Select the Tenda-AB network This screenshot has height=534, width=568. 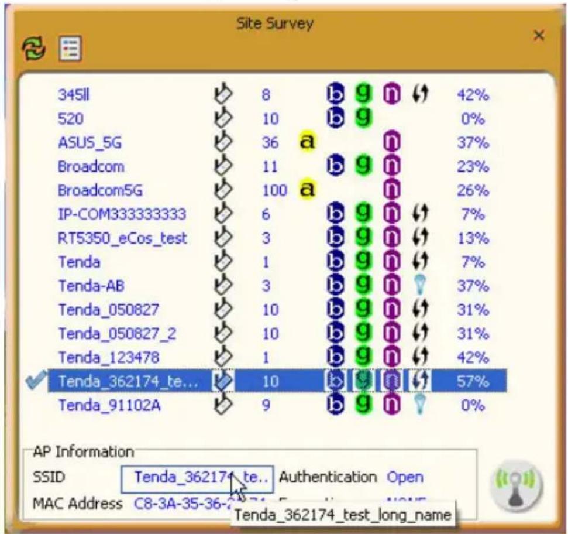[x=277, y=286]
